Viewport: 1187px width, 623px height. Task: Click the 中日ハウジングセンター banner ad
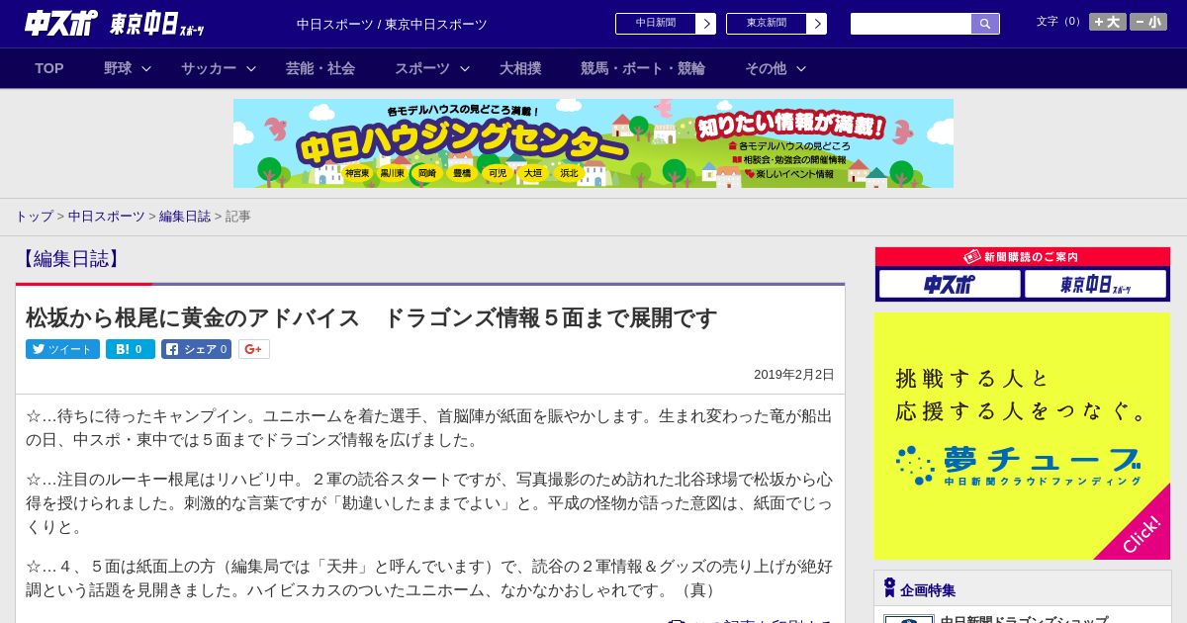click(593, 143)
